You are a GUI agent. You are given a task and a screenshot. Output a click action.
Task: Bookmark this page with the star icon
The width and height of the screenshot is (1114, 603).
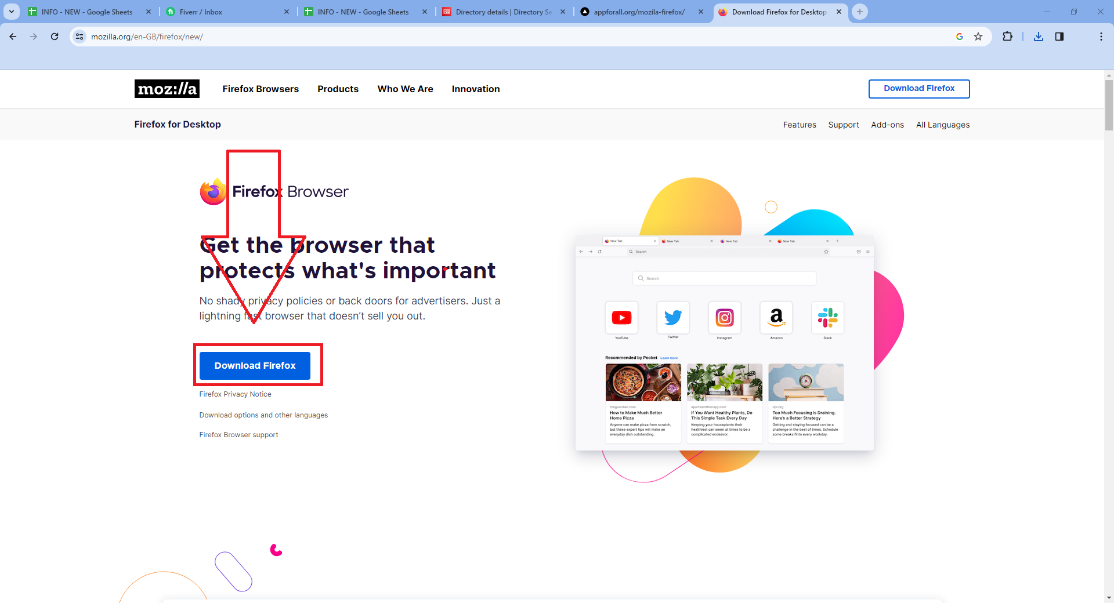978,37
